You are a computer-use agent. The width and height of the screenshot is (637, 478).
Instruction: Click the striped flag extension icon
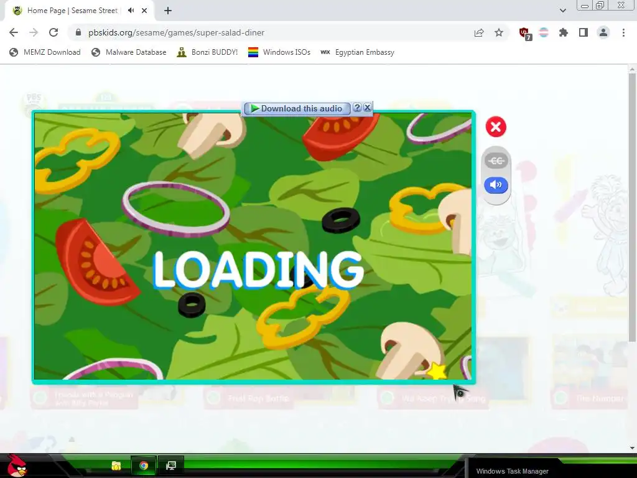[x=544, y=32]
